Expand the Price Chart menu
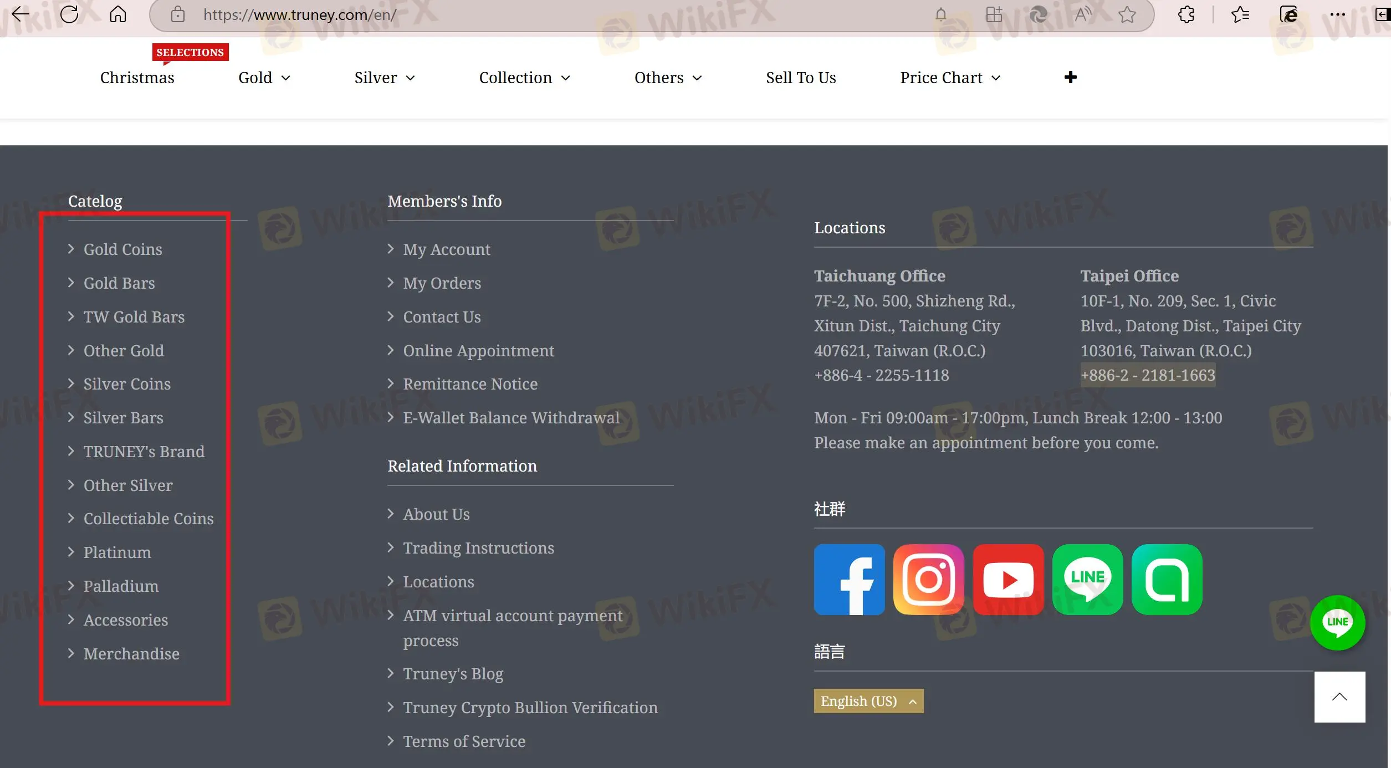This screenshot has width=1391, height=768. [x=950, y=78]
